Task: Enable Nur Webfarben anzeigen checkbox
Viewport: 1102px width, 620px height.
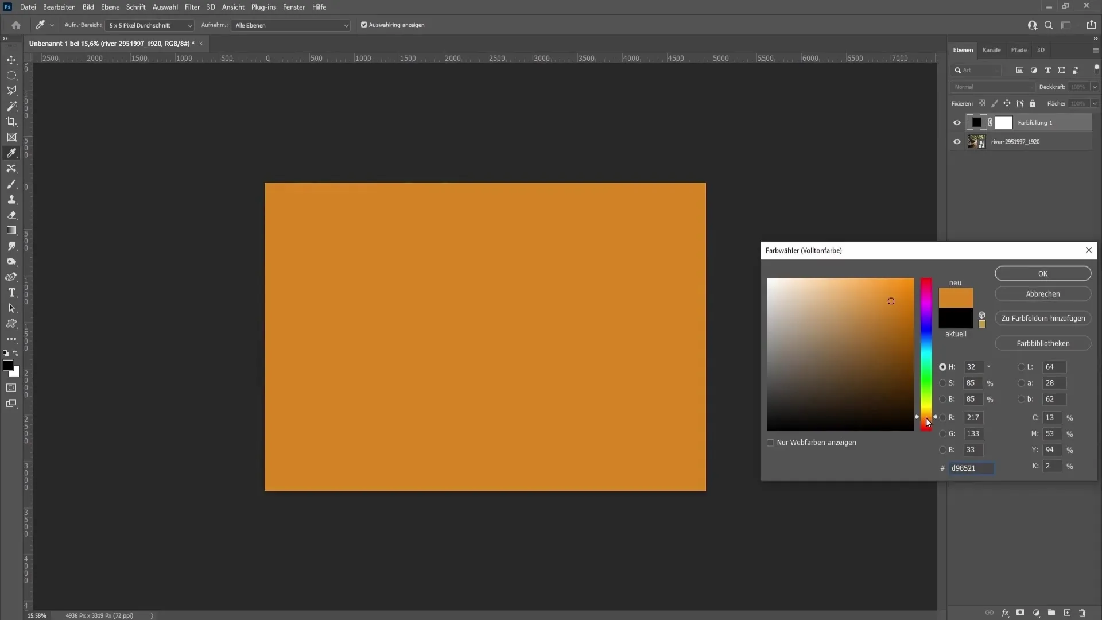Action: coord(770,442)
